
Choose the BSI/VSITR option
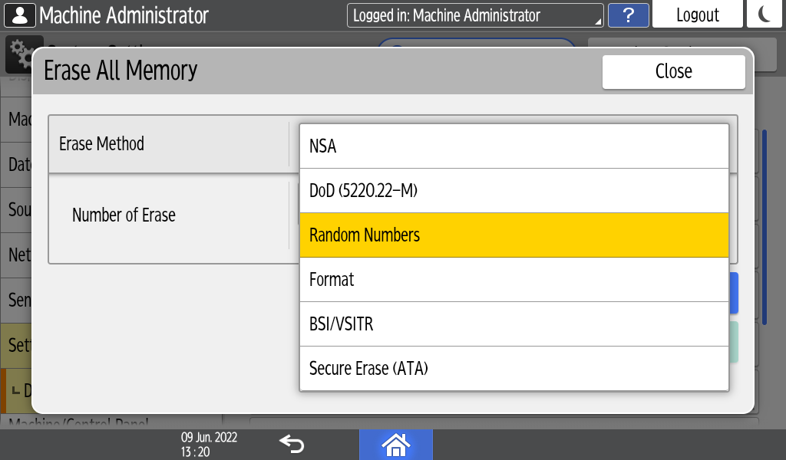(514, 324)
